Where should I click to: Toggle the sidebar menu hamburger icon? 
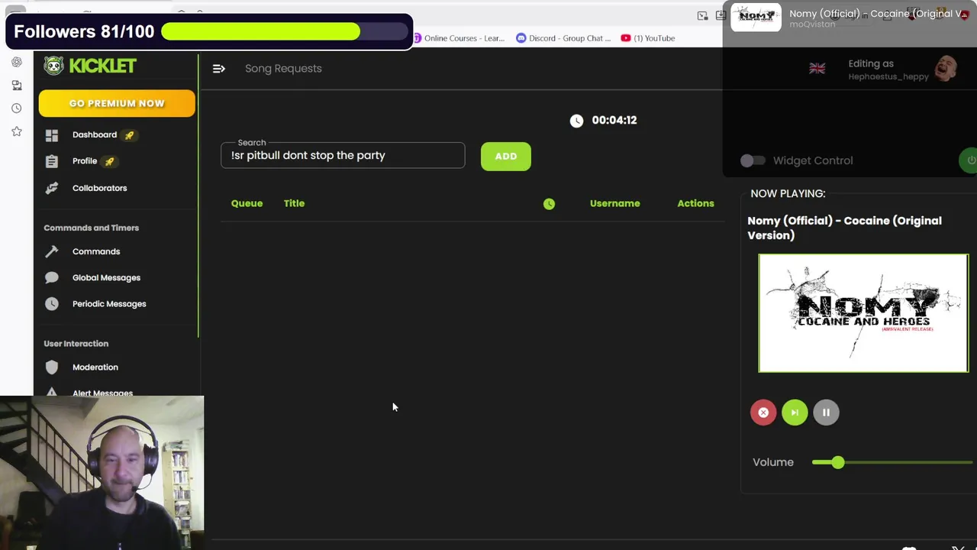(x=218, y=69)
